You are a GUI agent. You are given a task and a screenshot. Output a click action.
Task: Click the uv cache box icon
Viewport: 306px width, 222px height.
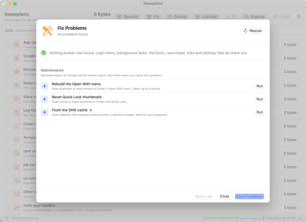[17, 181]
